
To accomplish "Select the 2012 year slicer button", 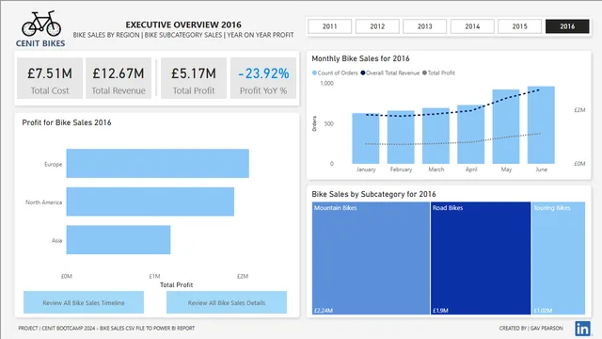I will click(377, 26).
